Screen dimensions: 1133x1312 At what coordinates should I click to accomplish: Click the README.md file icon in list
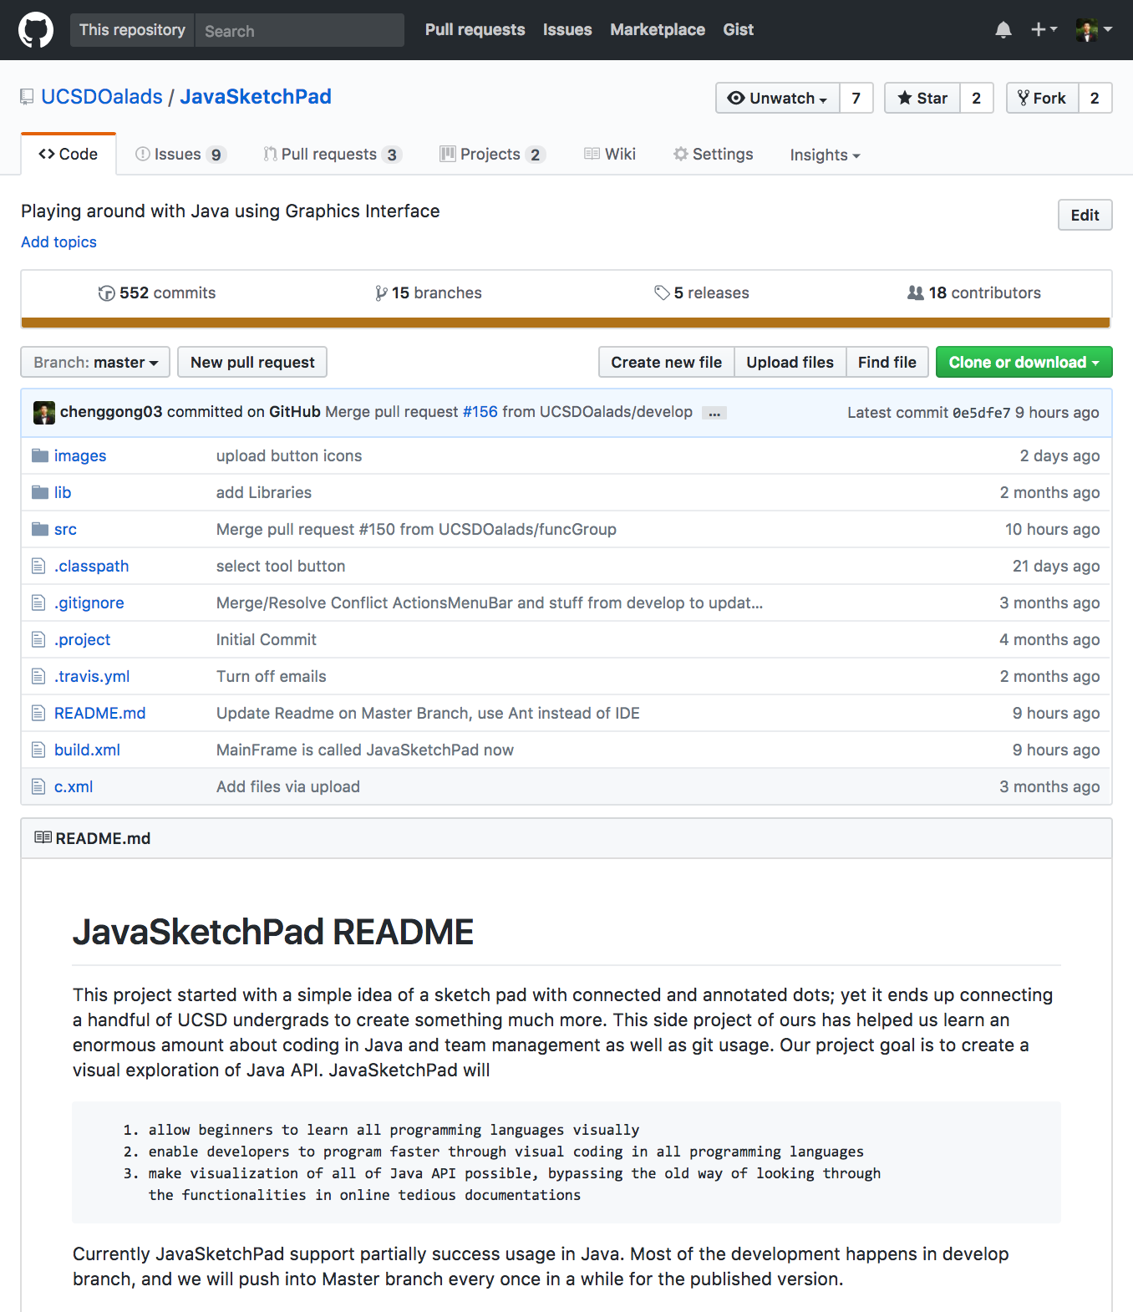38,713
